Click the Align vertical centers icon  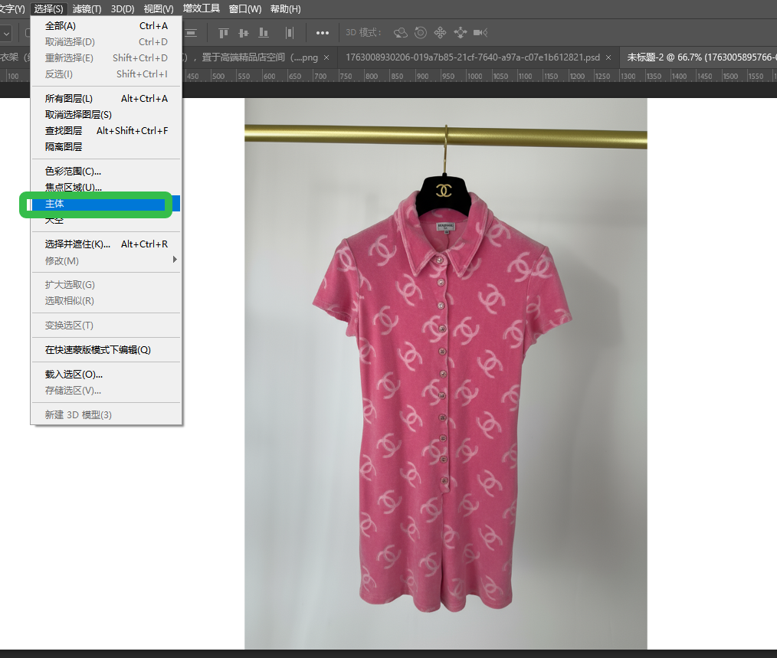[x=244, y=33]
